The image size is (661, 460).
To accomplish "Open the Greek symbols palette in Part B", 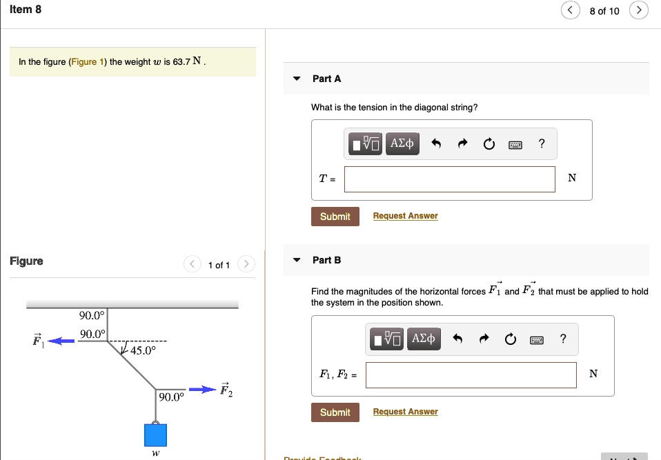I will tap(424, 339).
